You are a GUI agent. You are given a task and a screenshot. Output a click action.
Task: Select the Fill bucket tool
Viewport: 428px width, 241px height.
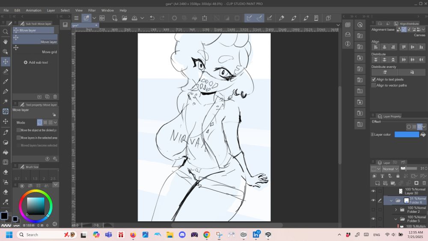(x=5, y=152)
